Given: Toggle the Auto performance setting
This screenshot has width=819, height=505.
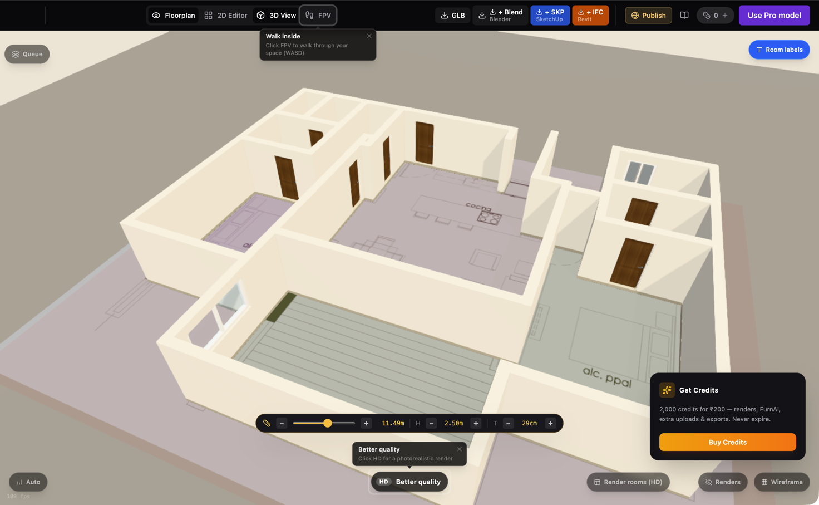Looking at the screenshot, I should [28, 482].
